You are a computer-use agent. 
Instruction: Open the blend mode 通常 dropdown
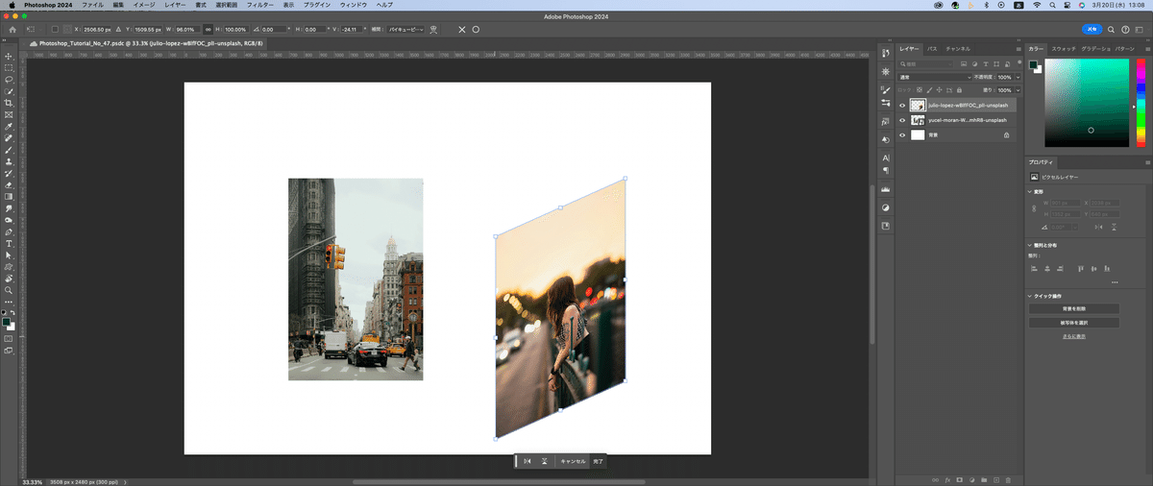937,77
